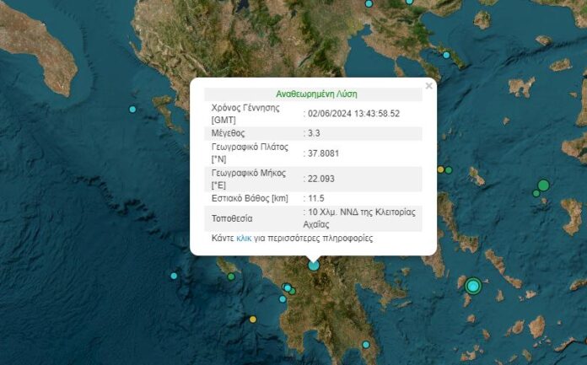Click the cyan marker northeast of the popup
587x365 pixels.
(x=446, y=56)
